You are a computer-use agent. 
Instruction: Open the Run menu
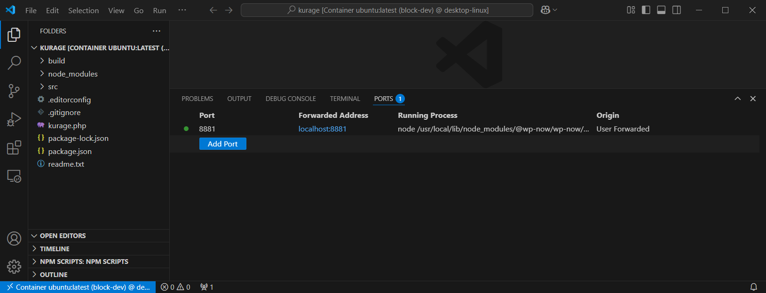159,10
